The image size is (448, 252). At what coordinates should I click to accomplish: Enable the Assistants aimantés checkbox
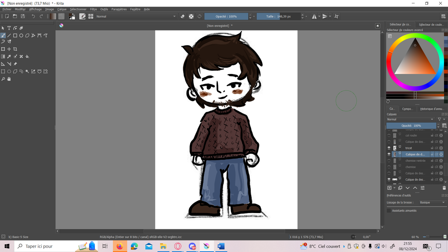389,210
